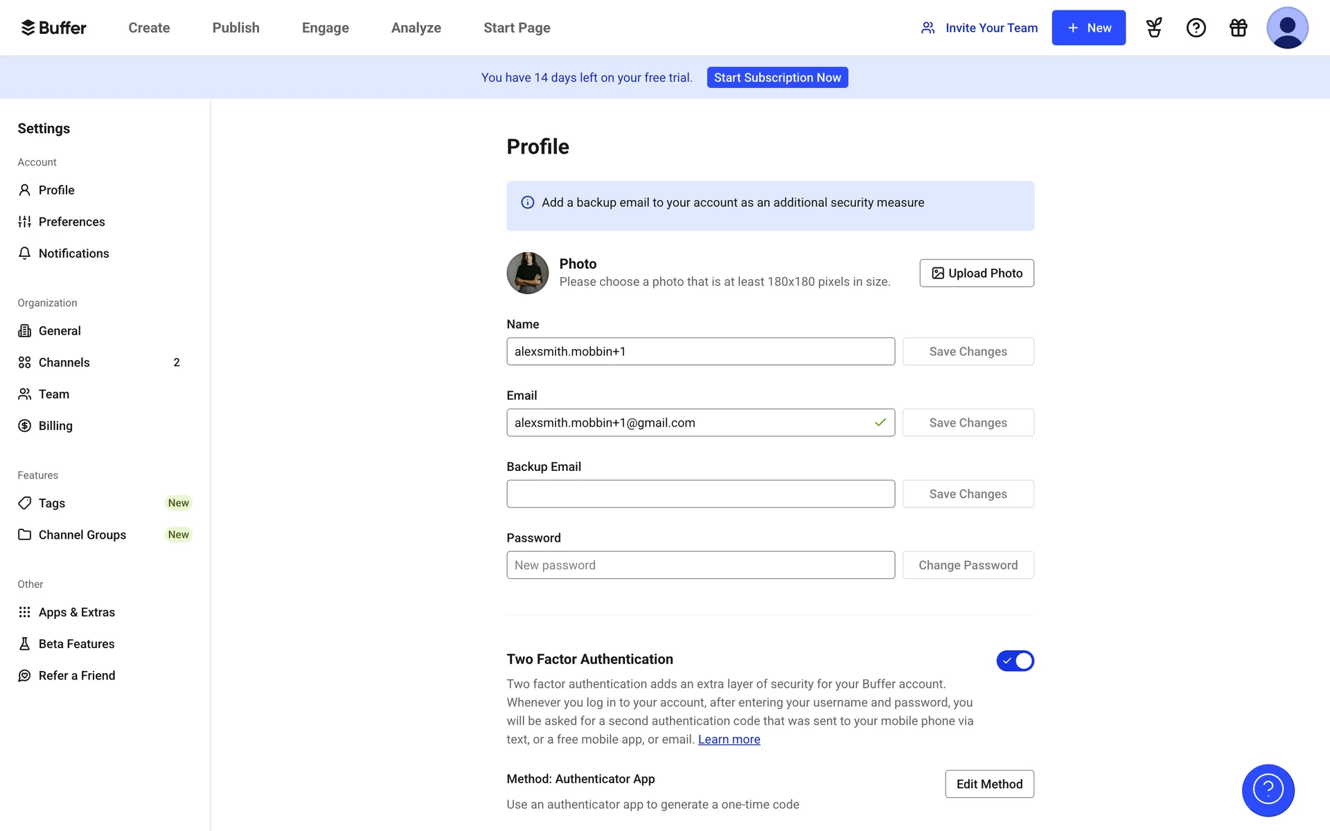Click the info icon in backup email notice

[x=528, y=203]
